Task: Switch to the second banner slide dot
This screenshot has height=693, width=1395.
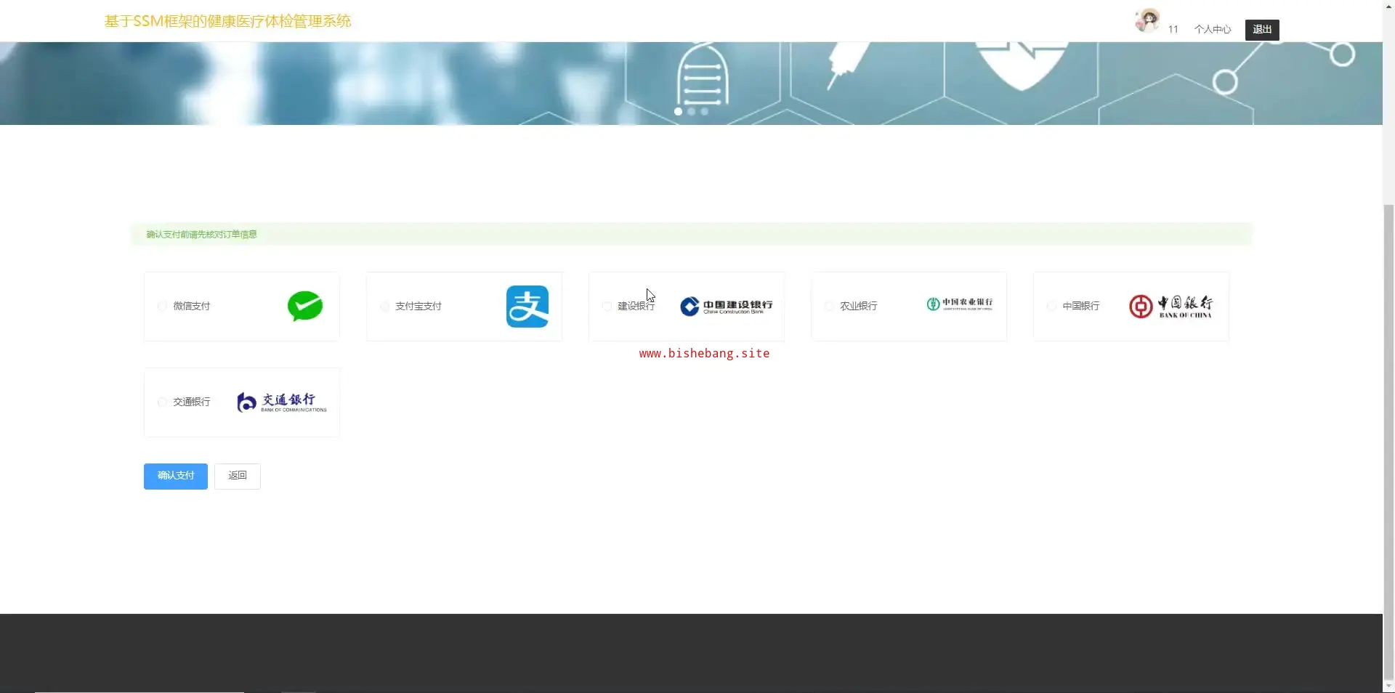Action: 691,111
